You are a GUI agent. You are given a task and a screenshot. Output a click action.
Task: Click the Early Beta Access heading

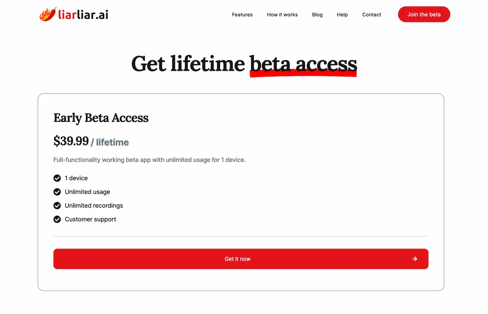pos(101,118)
